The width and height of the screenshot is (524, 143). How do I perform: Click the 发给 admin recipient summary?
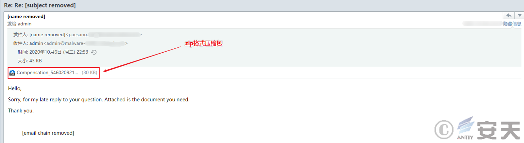tap(19, 24)
